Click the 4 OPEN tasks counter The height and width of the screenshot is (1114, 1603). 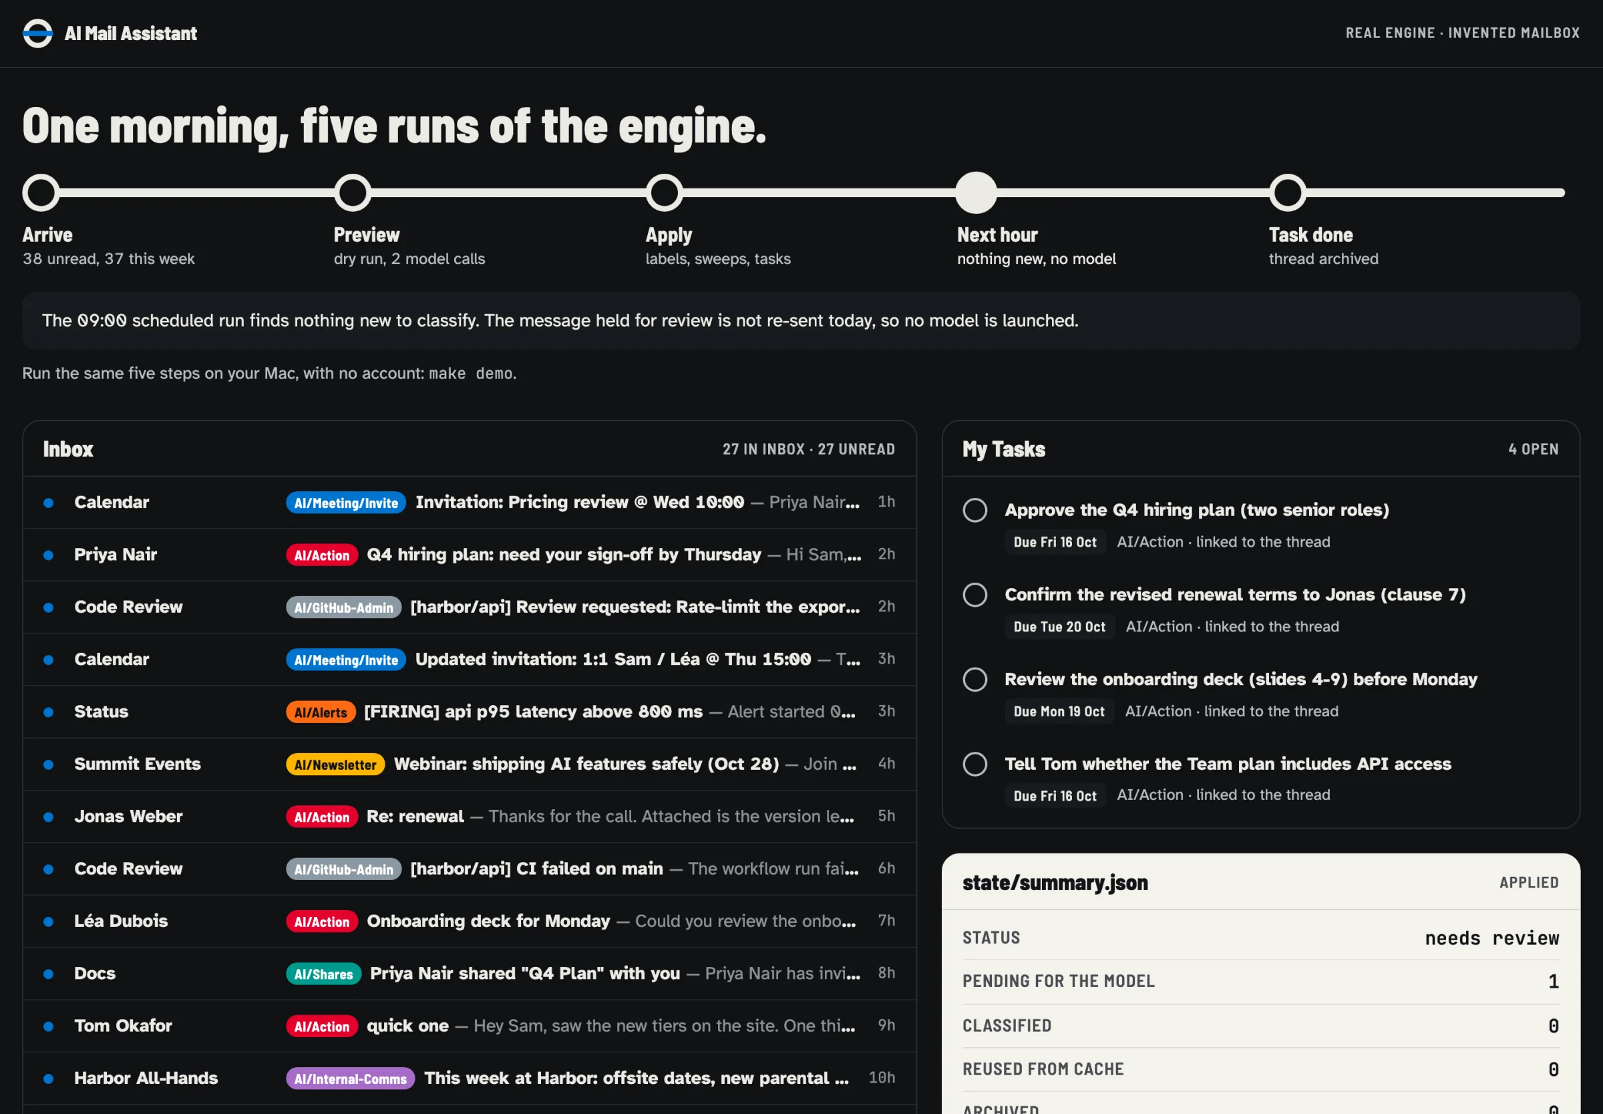1534,449
